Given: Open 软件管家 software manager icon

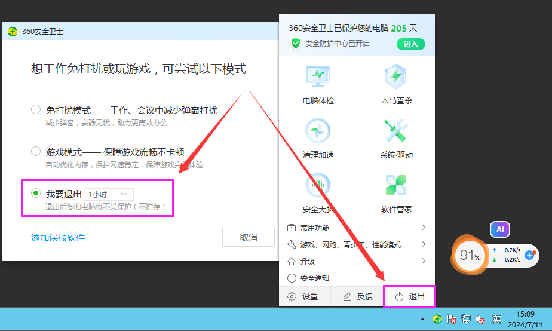Looking at the screenshot, I should [395, 185].
